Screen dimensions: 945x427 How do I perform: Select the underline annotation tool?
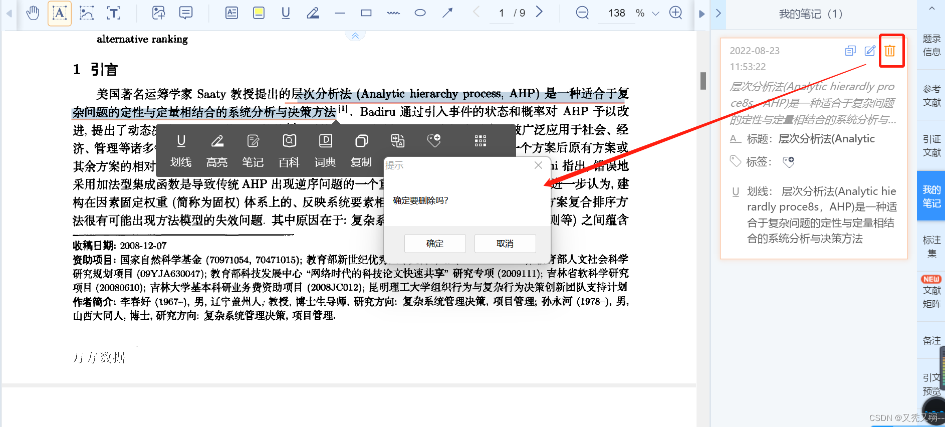pyautogui.click(x=286, y=13)
